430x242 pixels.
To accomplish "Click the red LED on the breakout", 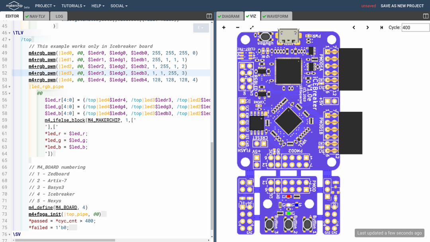I will pos(289,197).
